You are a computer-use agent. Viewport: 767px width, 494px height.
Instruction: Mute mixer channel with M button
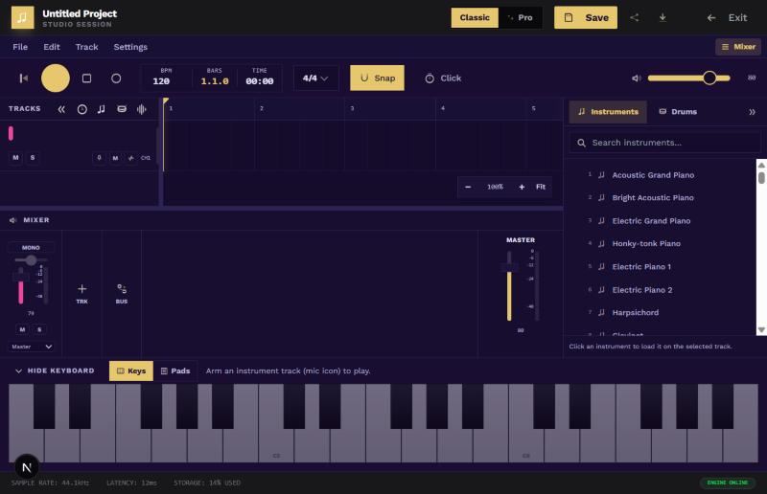(22, 330)
